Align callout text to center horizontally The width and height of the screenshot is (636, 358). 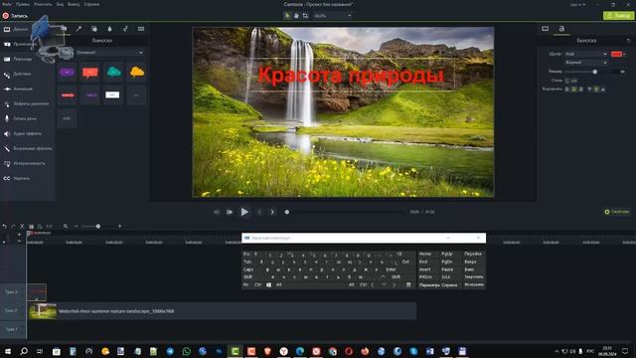(x=574, y=89)
